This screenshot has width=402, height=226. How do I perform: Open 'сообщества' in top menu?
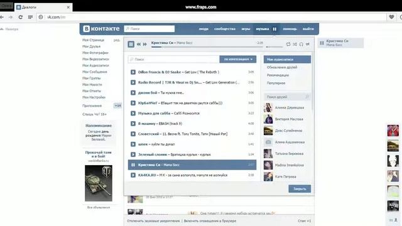click(x=225, y=29)
